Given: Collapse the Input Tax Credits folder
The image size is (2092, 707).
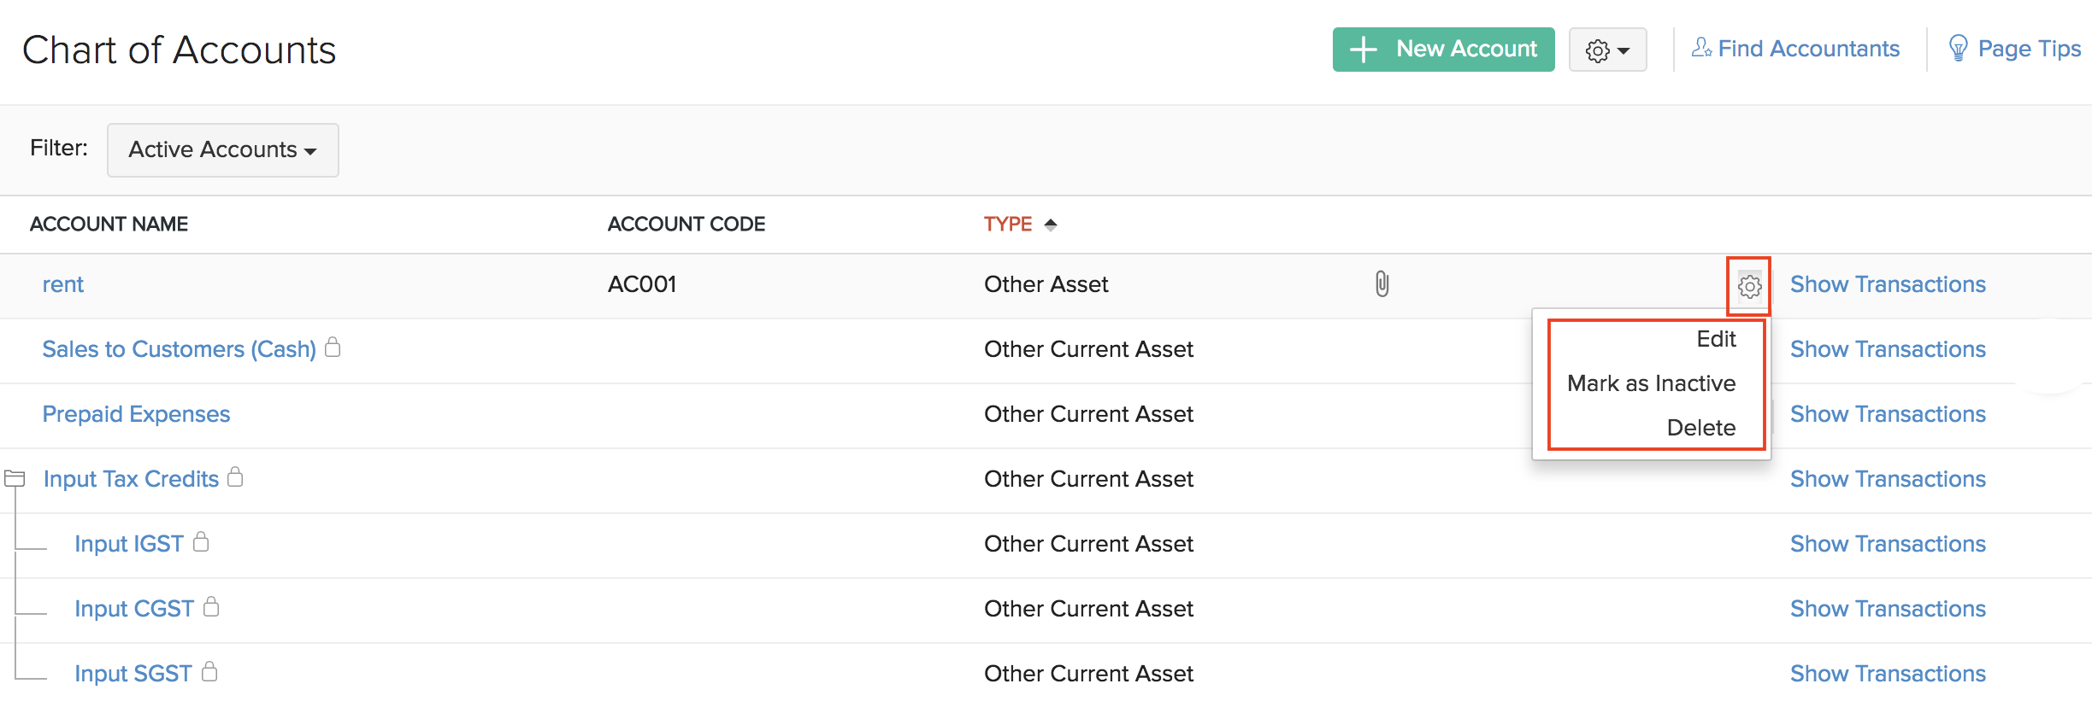Looking at the screenshot, I should [x=15, y=478].
